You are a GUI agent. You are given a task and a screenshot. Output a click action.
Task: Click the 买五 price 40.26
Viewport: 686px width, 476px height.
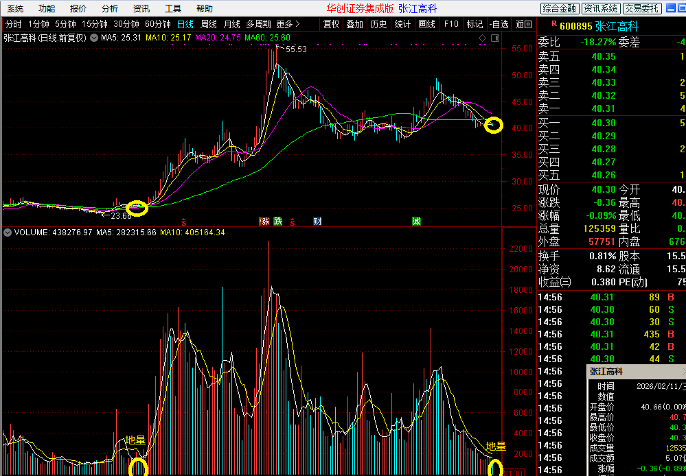pos(604,176)
